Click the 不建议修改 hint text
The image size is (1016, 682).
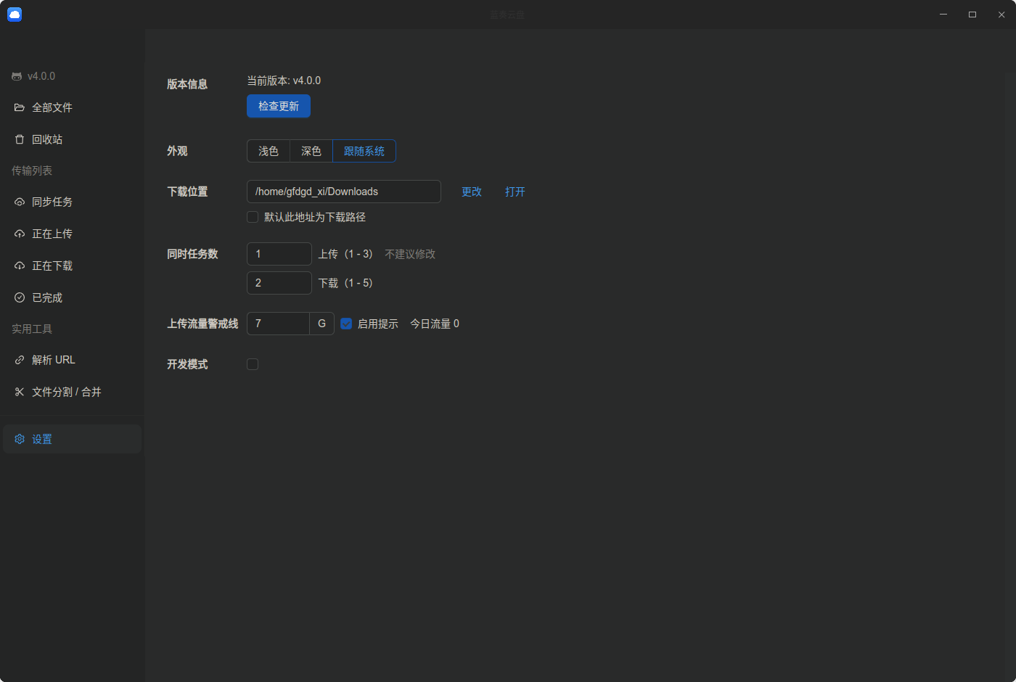coord(410,254)
